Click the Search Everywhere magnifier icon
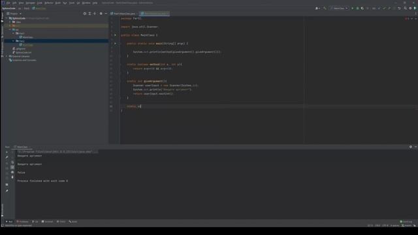This screenshot has width=418, height=235. [405, 8]
